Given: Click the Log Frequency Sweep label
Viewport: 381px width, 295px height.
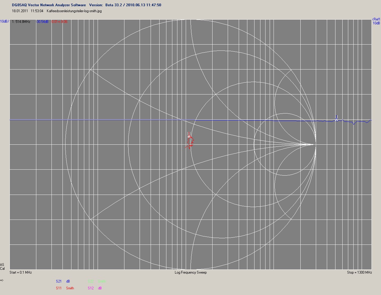Looking at the screenshot, I should point(190,272).
